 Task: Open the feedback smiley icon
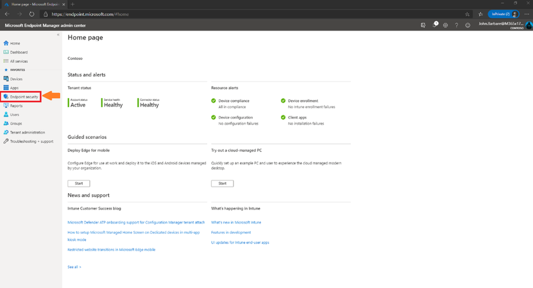[x=468, y=25]
